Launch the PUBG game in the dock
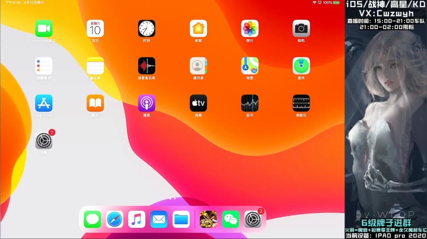The width and height of the screenshot is (427, 239). pyautogui.click(x=209, y=219)
